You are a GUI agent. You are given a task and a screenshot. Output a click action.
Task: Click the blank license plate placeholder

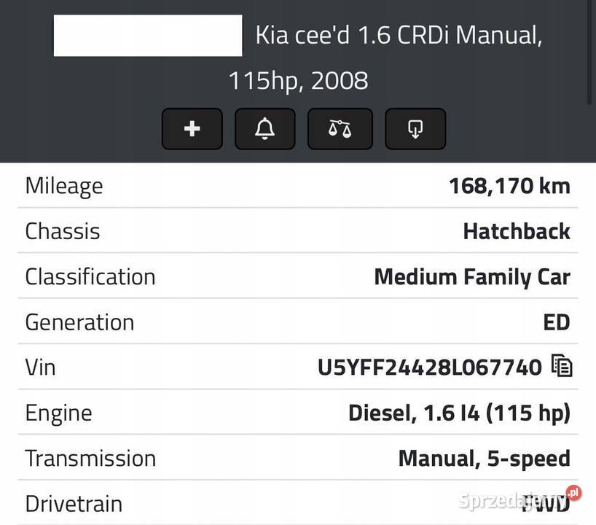(147, 35)
